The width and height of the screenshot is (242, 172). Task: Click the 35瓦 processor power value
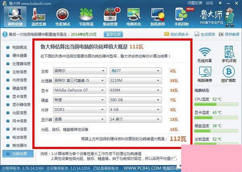pyautogui.click(x=174, y=81)
